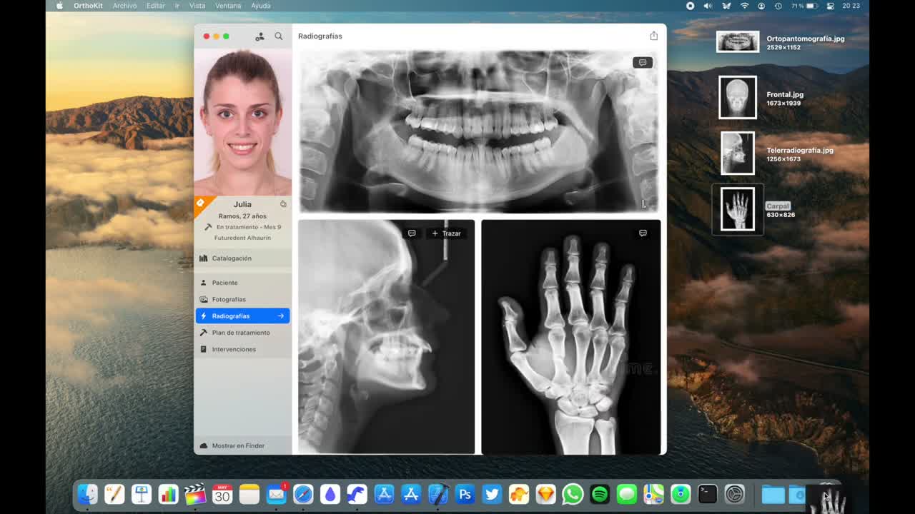Open the Vista menu
Viewport: 915px width, 514px height.
197,6
